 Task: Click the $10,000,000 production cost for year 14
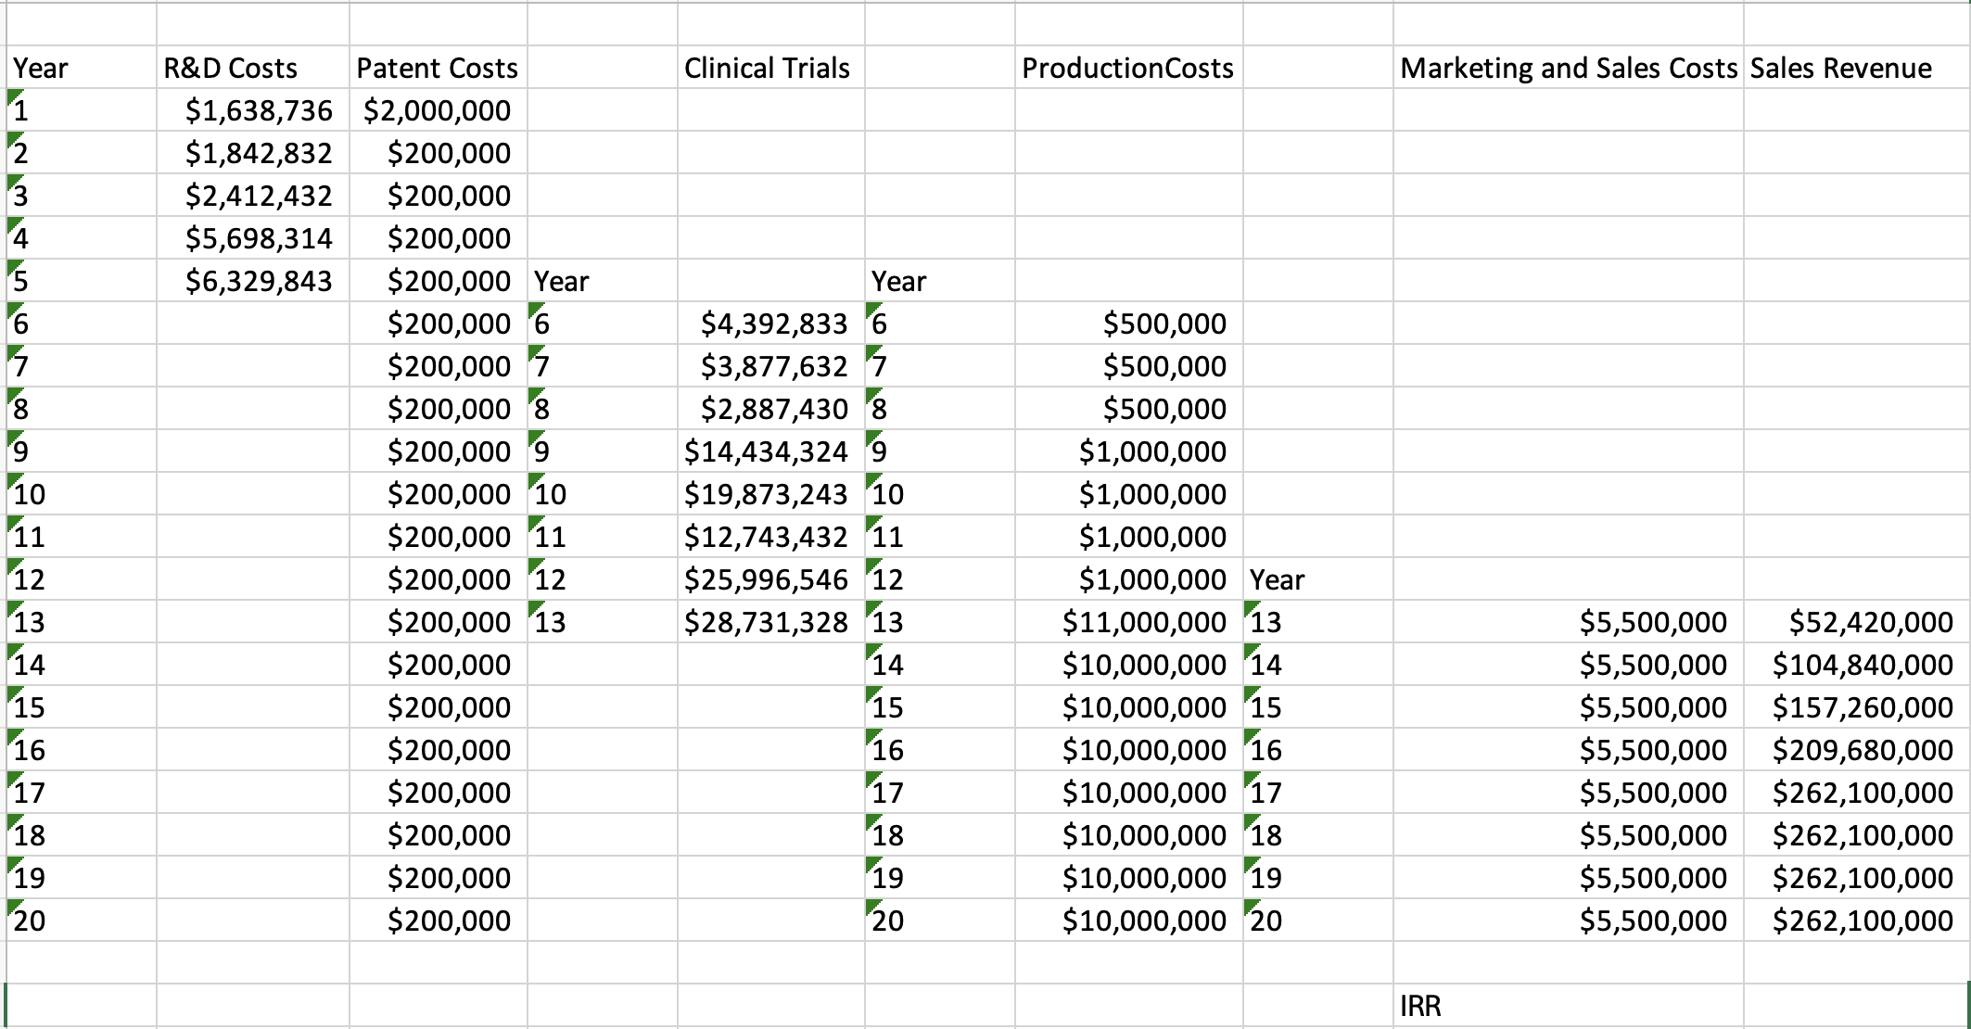pos(1128,665)
